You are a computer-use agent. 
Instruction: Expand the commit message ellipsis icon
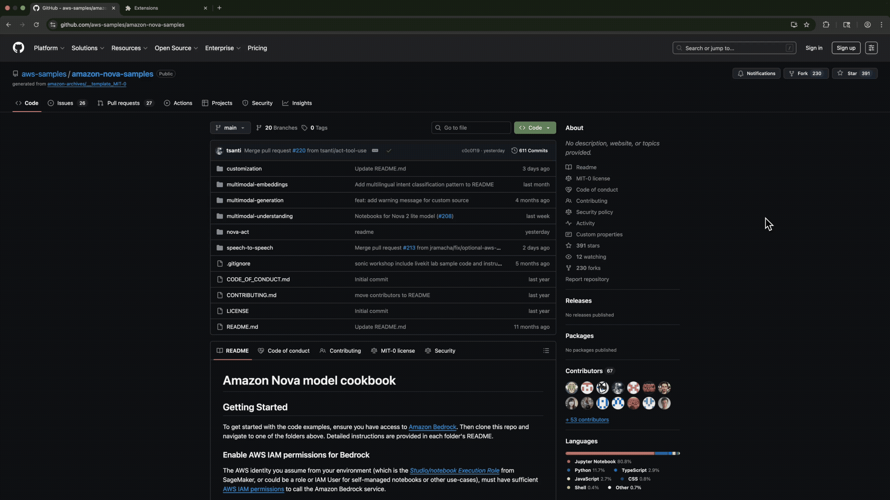375,150
